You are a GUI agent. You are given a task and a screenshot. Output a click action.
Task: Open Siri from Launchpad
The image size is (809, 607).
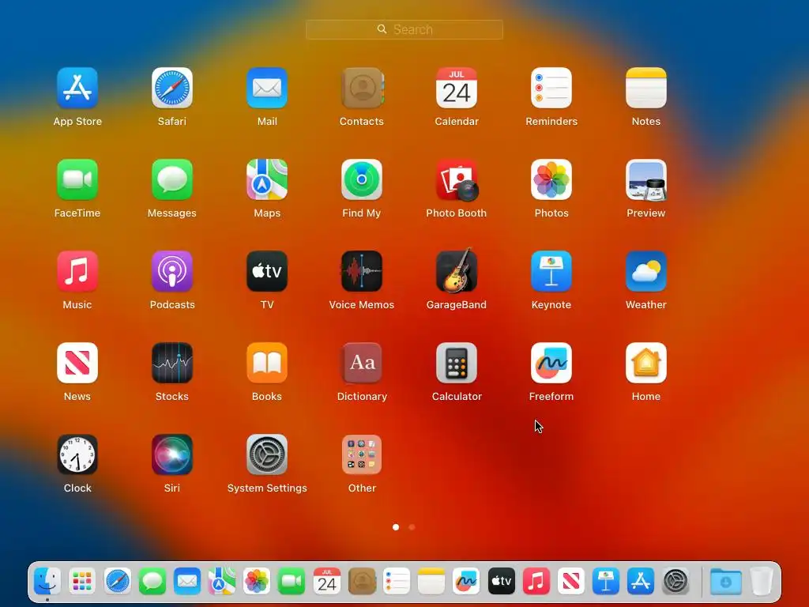tap(171, 454)
